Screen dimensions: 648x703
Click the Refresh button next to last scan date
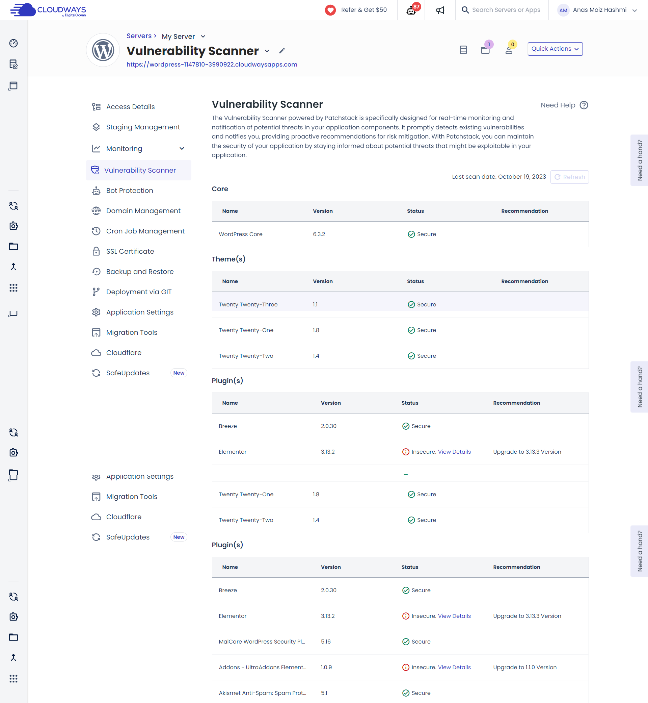pyautogui.click(x=569, y=177)
